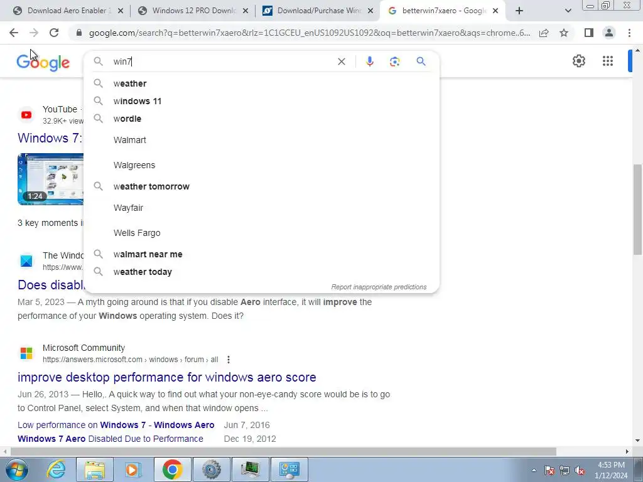Reload the current page

point(54,33)
